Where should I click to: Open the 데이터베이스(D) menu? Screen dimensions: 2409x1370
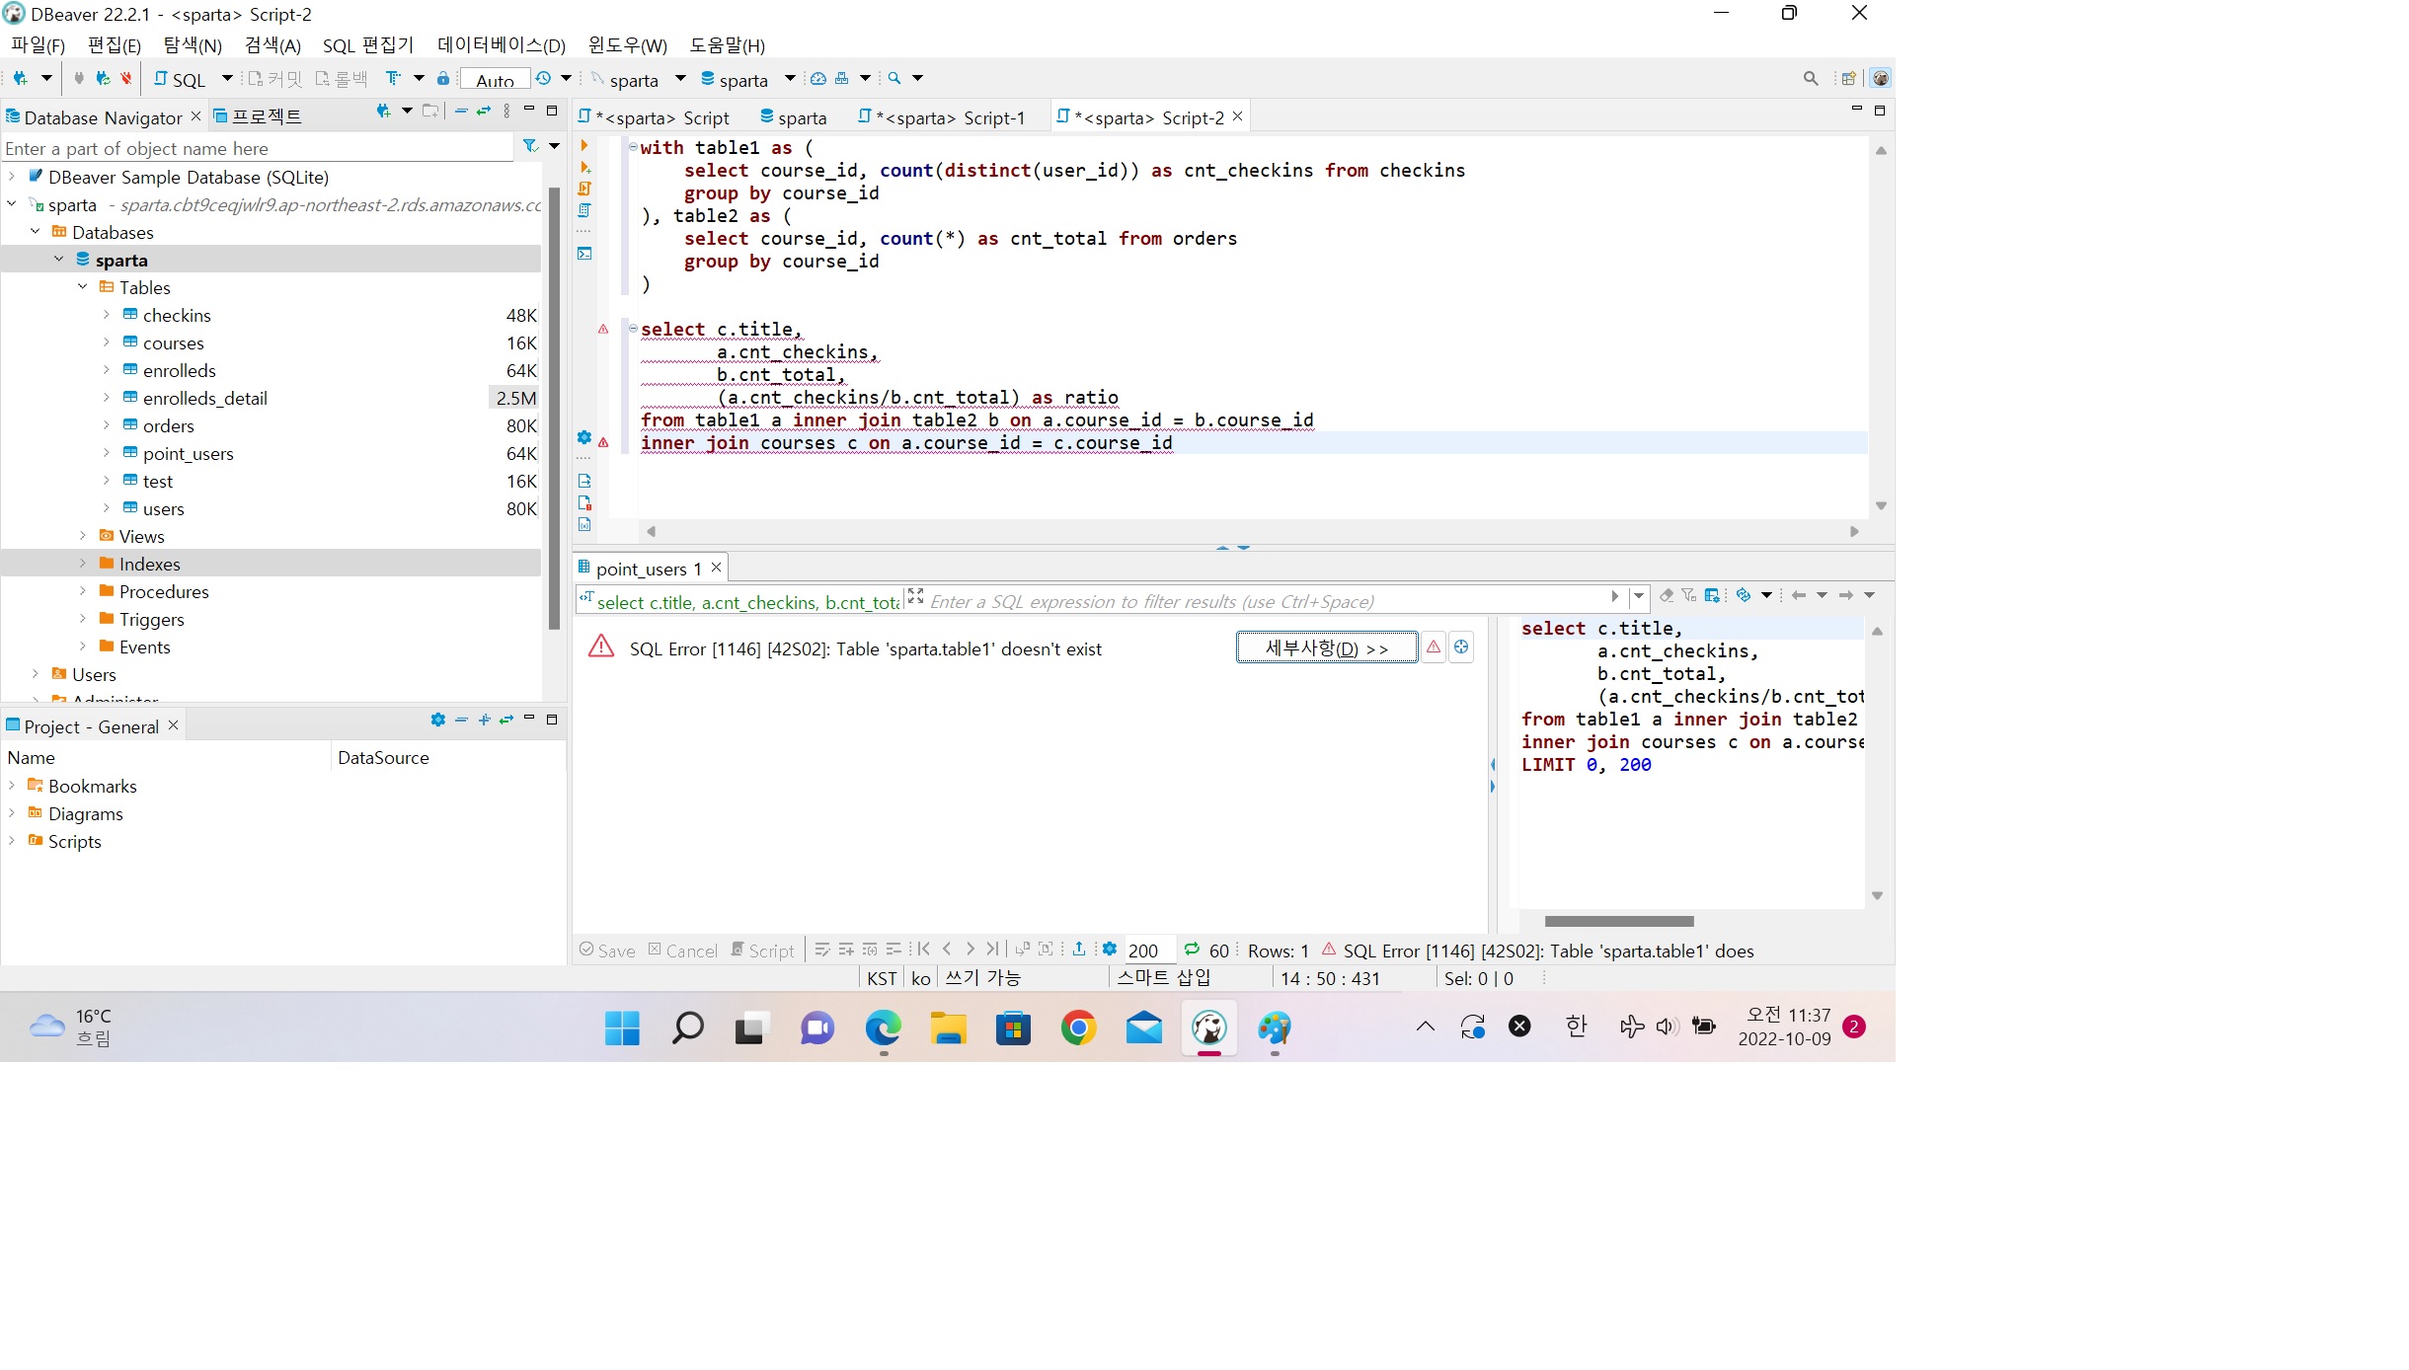502,45
